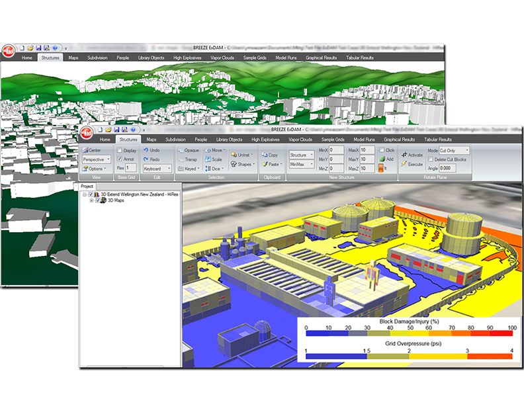Copy selection to clipboard
This screenshot has height=414, width=524.
pyautogui.click(x=269, y=155)
